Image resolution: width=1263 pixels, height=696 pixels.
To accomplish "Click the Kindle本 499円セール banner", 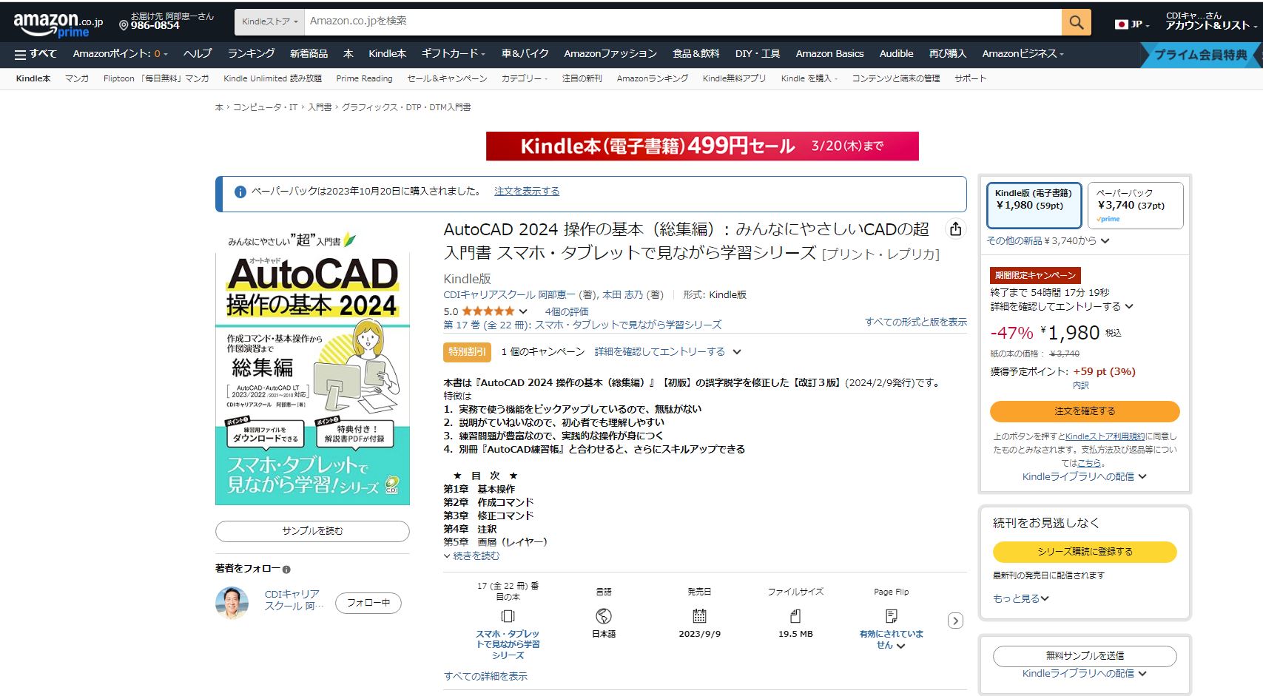I will (x=701, y=146).
